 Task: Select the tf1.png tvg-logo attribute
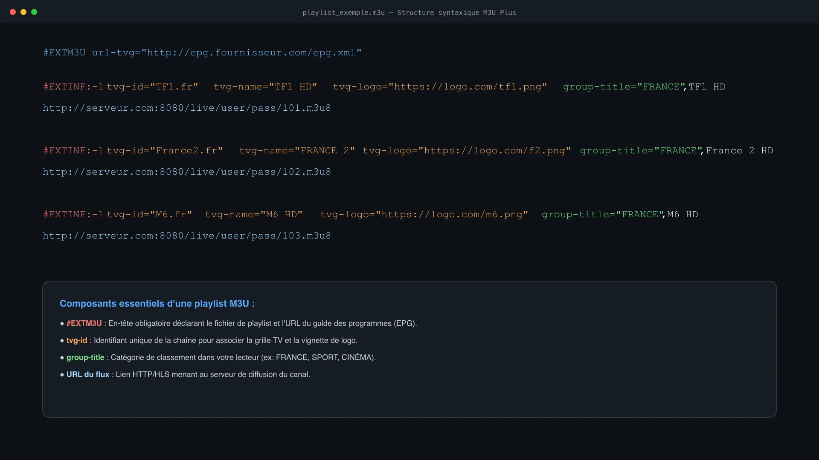click(x=440, y=87)
